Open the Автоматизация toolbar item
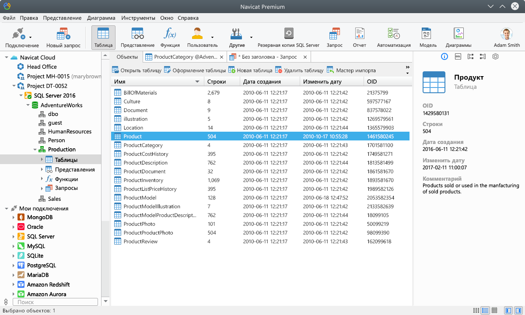This screenshot has height=315, width=525. [394, 38]
